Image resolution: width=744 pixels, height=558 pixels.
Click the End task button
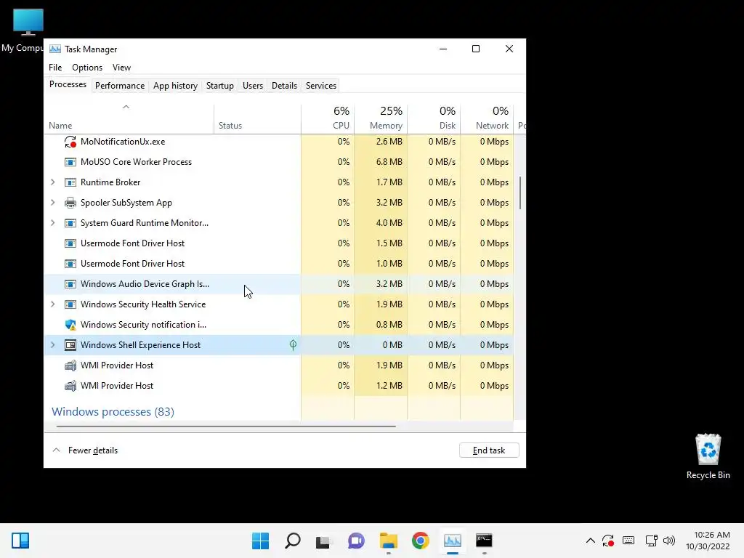(x=489, y=450)
